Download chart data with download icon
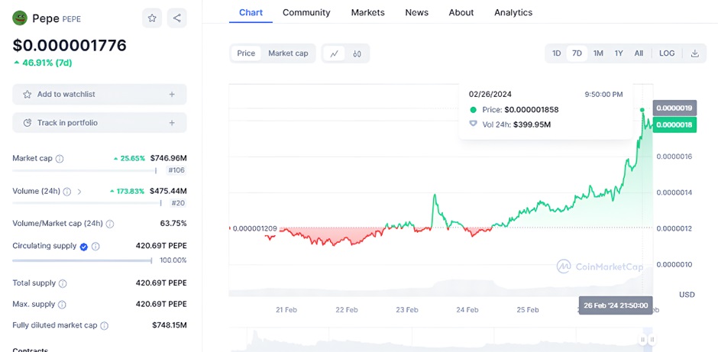718x352 pixels. (x=694, y=53)
